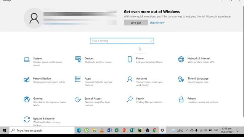The image size is (244, 137).
Task: Click the speaker volume tray icon
Action: [205, 130]
